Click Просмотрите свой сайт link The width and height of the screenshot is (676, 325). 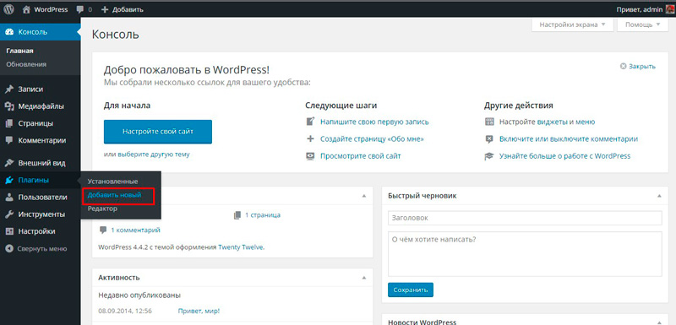coord(361,156)
